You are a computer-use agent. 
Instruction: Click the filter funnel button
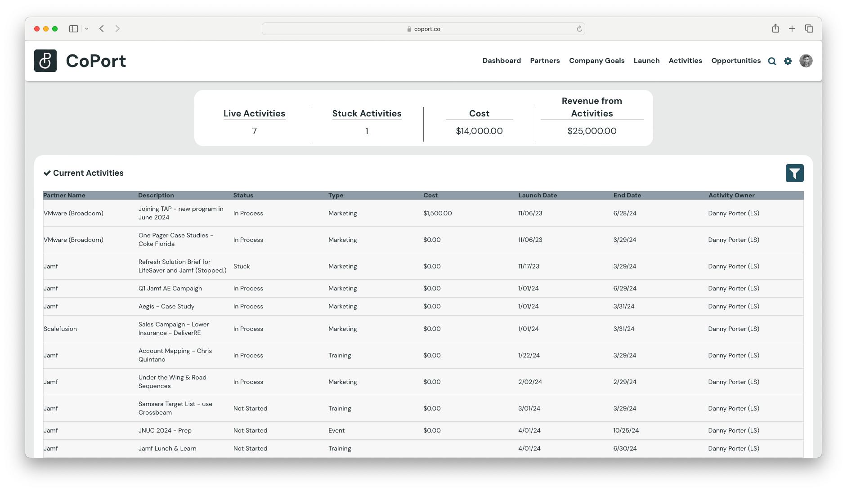tap(794, 173)
